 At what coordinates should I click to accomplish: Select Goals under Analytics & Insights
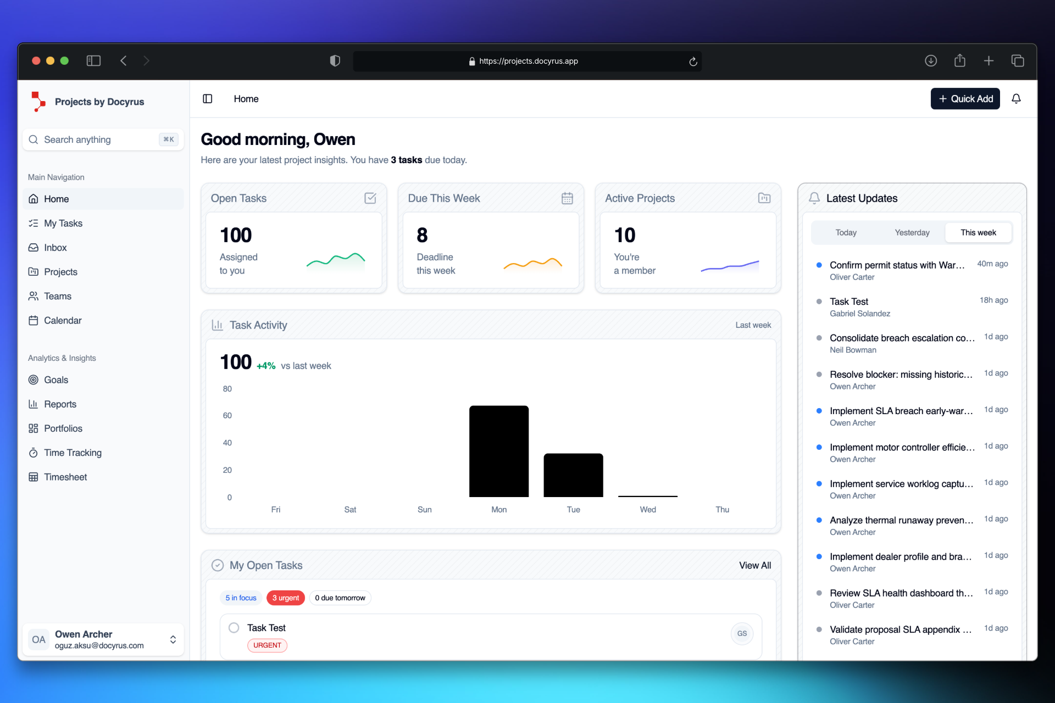[55, 380]
